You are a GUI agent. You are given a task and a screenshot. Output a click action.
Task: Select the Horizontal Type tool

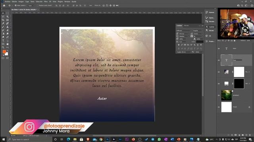point(3,41)
